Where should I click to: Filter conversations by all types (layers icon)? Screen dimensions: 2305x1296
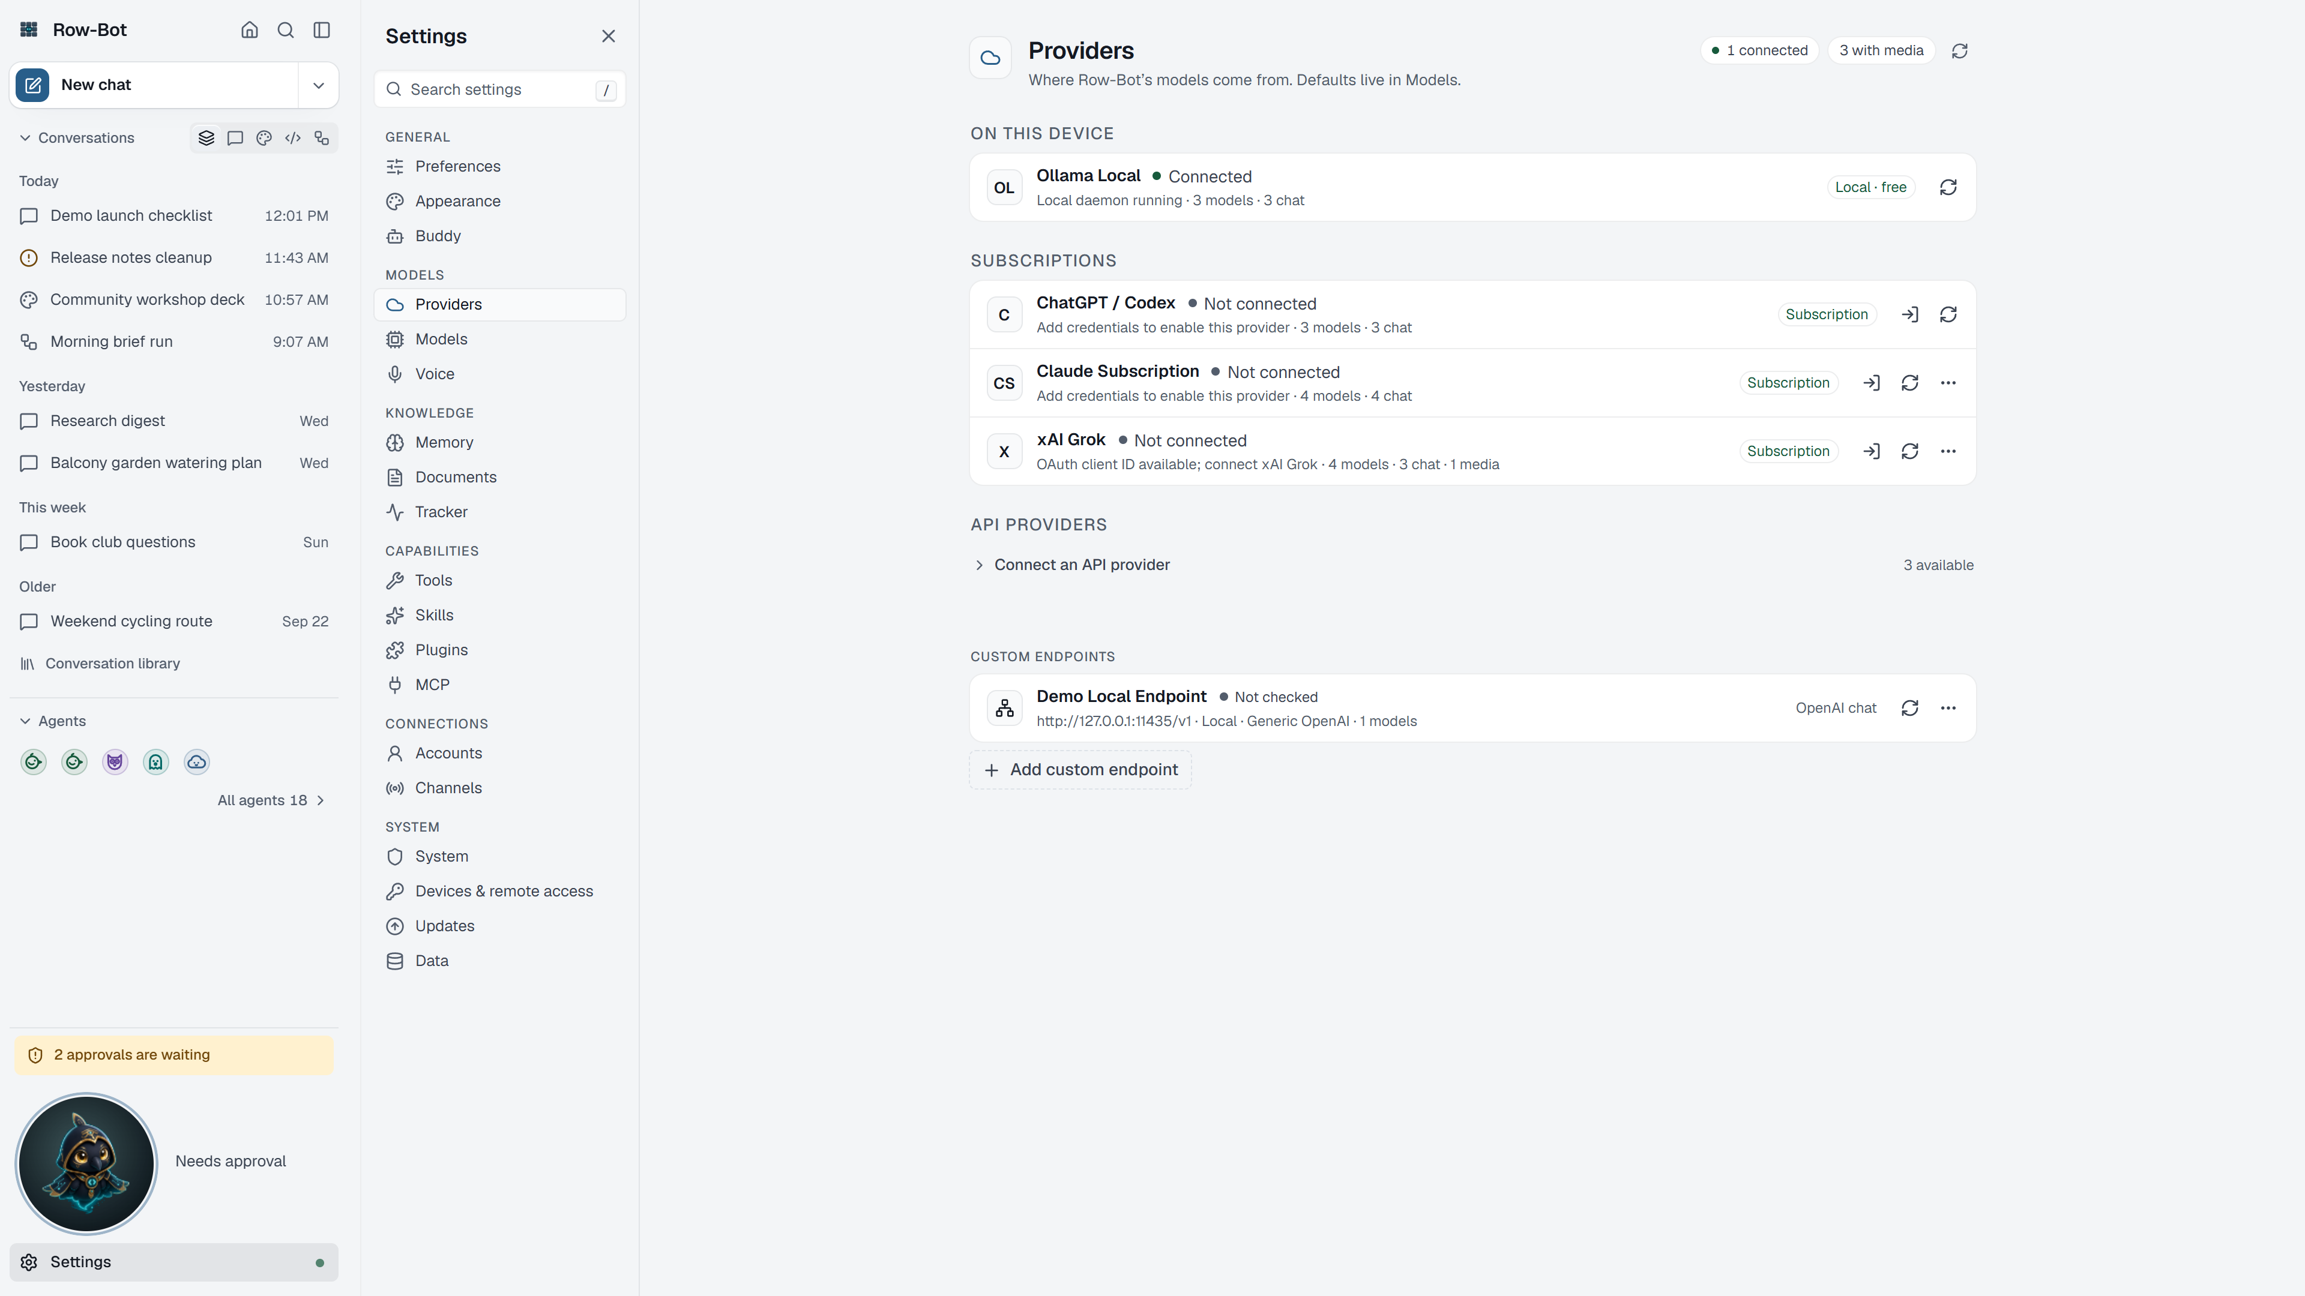(206, 138)
